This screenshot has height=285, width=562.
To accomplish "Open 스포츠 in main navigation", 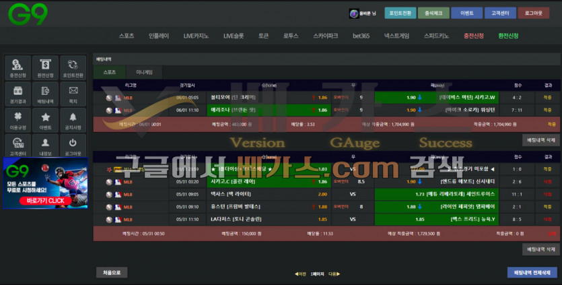I will [x=127, y=36].
